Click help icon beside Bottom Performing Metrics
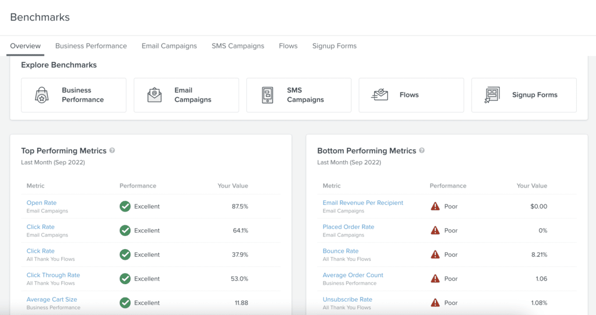 point(422,150)
